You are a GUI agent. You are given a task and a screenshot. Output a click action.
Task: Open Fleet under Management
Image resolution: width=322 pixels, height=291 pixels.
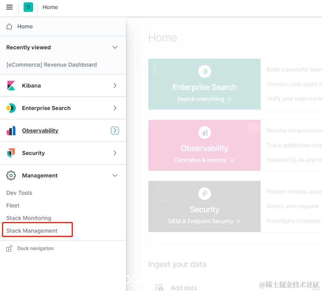13,205
